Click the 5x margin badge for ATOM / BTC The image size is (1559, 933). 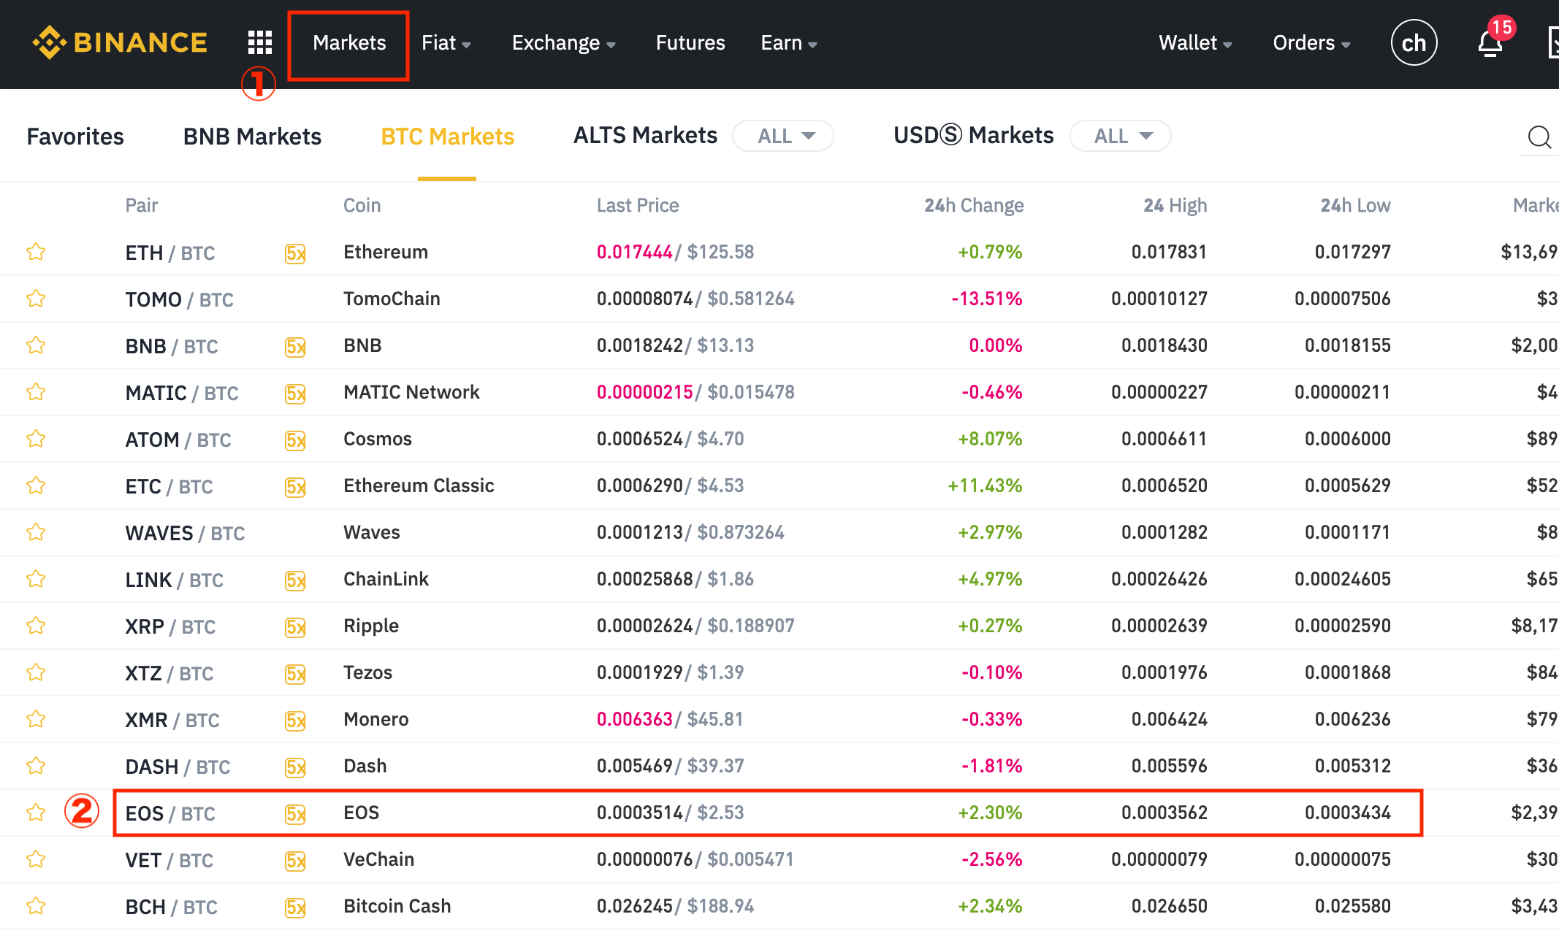(295, 440)
